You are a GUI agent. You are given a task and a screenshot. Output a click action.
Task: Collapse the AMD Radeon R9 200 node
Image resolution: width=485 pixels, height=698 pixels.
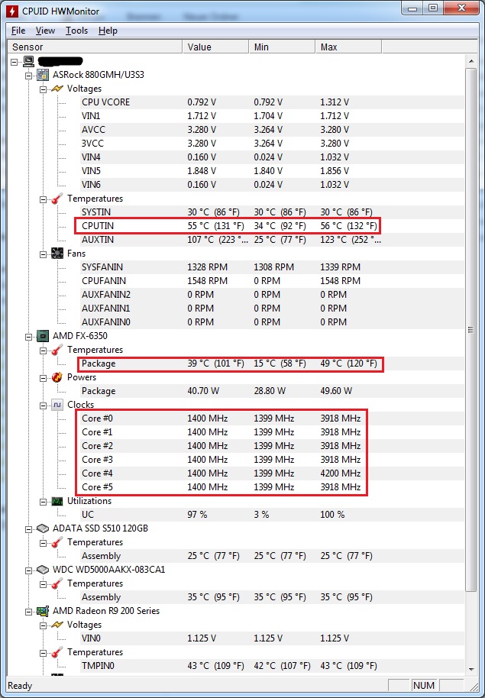pos(29,612)
